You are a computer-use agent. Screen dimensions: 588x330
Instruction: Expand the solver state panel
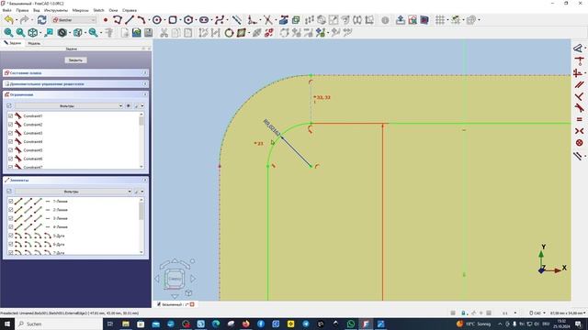145,73
